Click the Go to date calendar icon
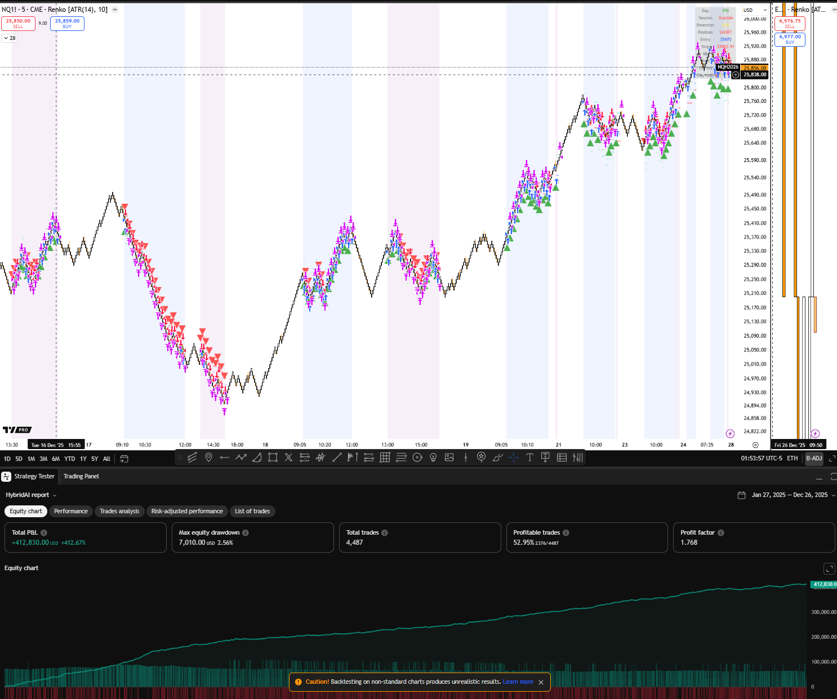The image size is (837, 699). pos(124,458)
